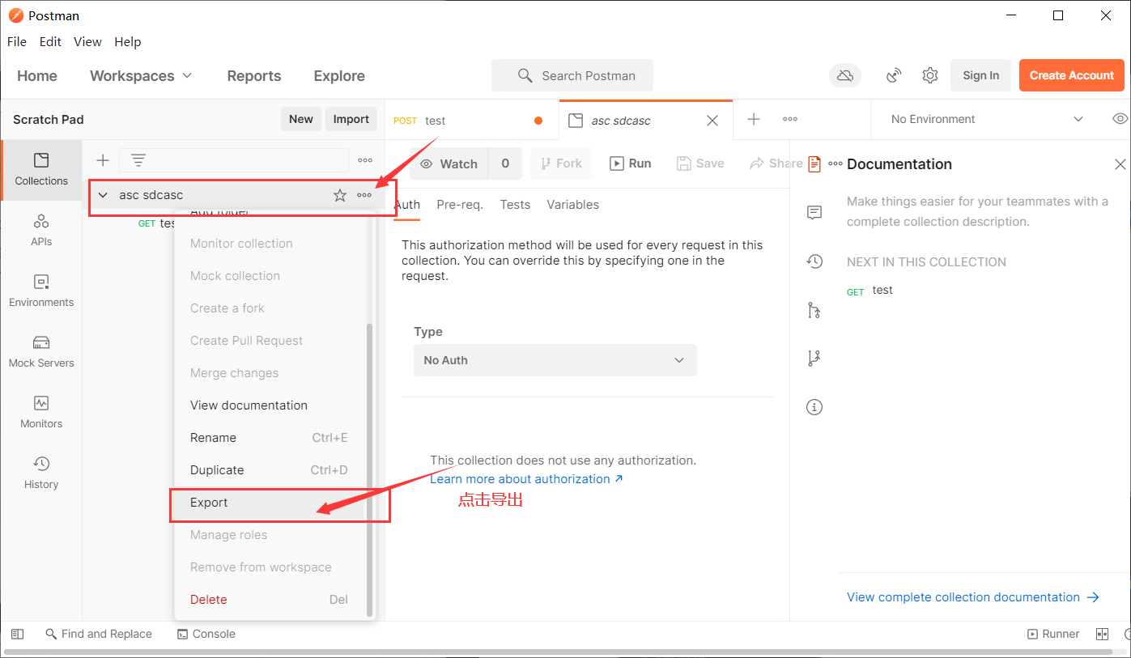The width and height of the screenshot is (1131, 658).
Task: Click the Import button
Action: 351,119
